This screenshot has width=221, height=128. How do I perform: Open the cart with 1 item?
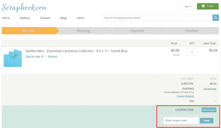[208, 6]
